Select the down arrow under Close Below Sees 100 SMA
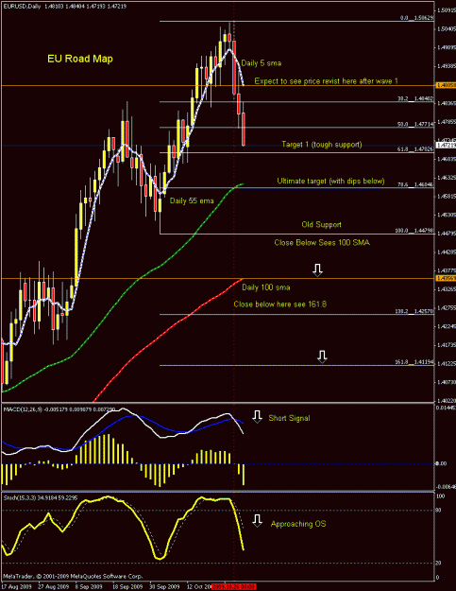 317,270
